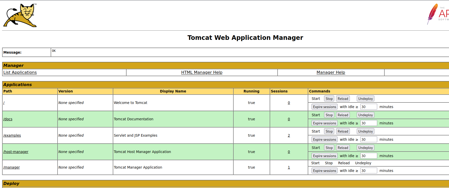Click 'Tomcat Manager Application' display name
Image resolution: width=449 pixels, height=188 pixels.
tap(138, 167)
